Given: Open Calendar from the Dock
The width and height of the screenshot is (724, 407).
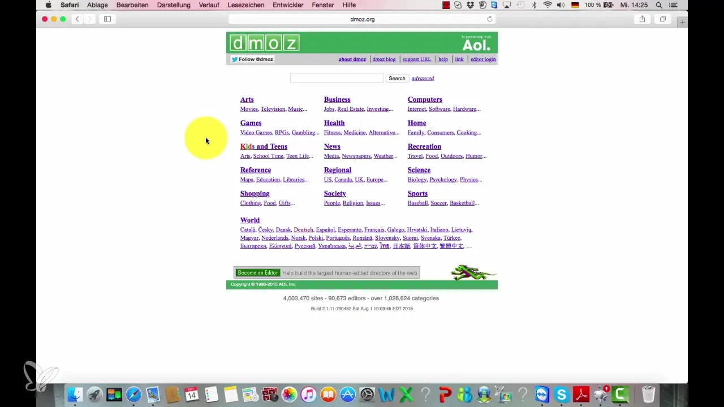Looking at the screenshot, I should click(x=192, y=394).
